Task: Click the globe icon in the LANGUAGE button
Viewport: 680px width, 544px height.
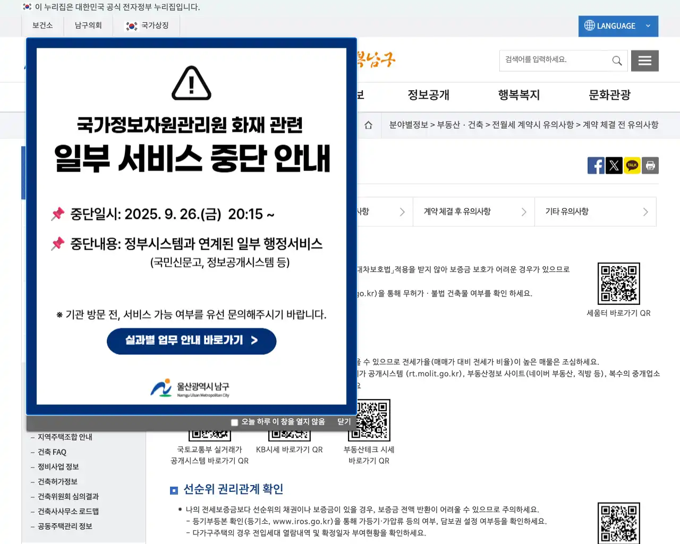Action: (x=590, y=25)
